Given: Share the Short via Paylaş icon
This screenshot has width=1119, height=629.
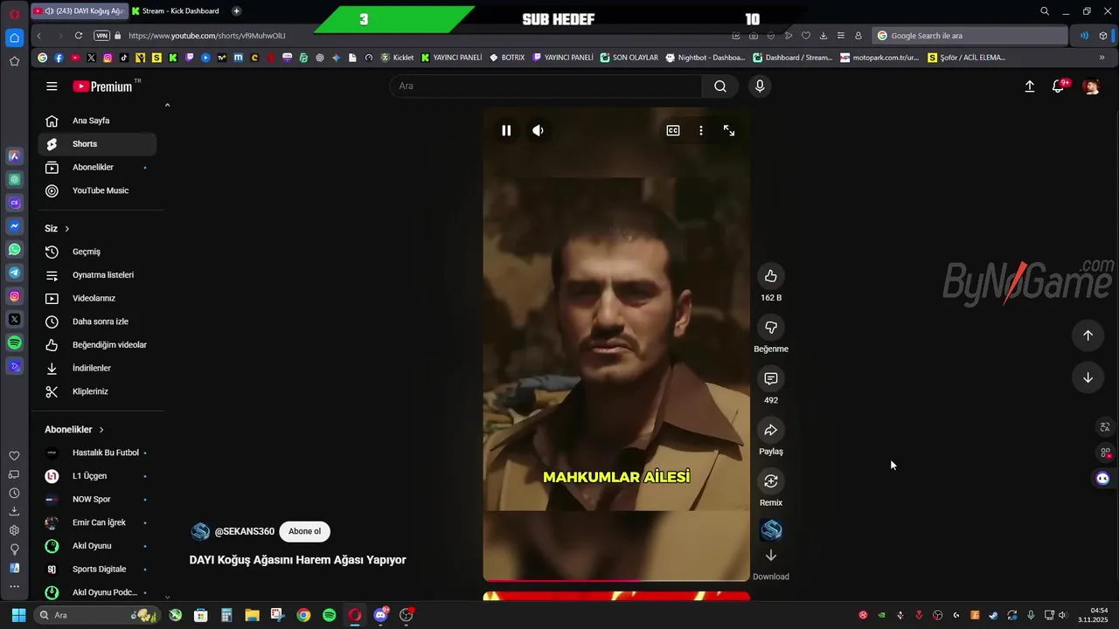Looking at the screenshot, I should [x=771, y=430].
